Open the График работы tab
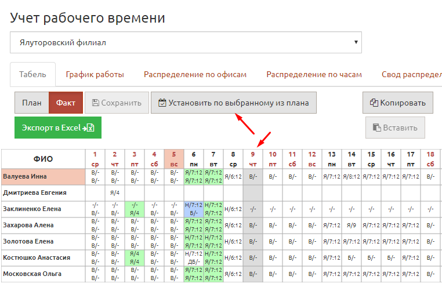This screenshot has width=442, height=287. (x=95, y=74)
